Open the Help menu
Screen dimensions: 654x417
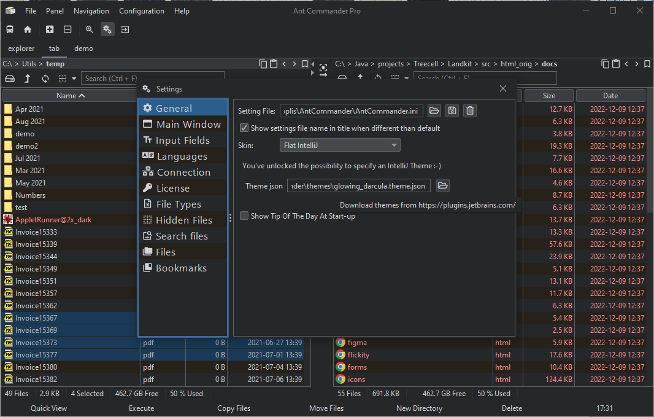[x=182, y=11]
